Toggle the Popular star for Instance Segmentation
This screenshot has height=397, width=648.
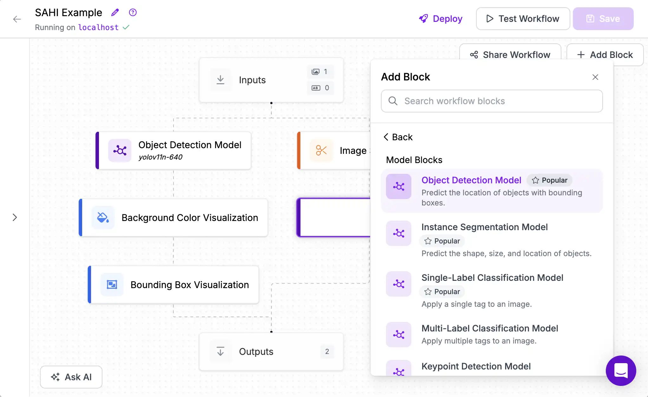point(428,241)
